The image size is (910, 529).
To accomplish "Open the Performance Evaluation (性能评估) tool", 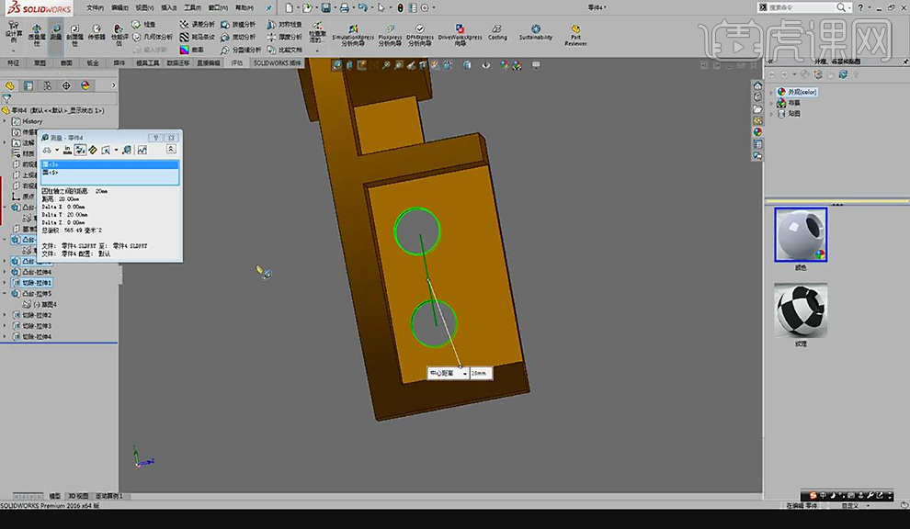I will 119,35.
